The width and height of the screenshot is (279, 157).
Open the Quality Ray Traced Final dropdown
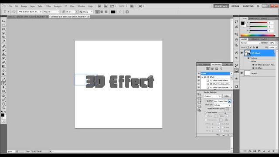(222, 101)
